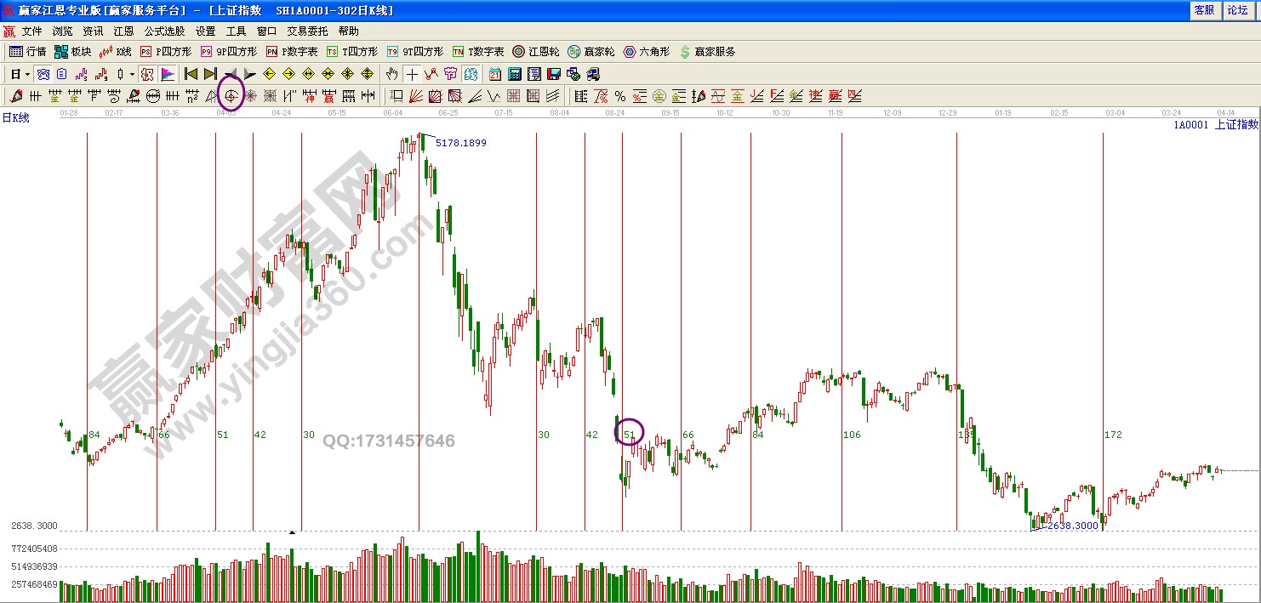This screenshot has width=1261, height=603.
Task: Open the 赢家服务 dollar-sign link
Action: 707,52
